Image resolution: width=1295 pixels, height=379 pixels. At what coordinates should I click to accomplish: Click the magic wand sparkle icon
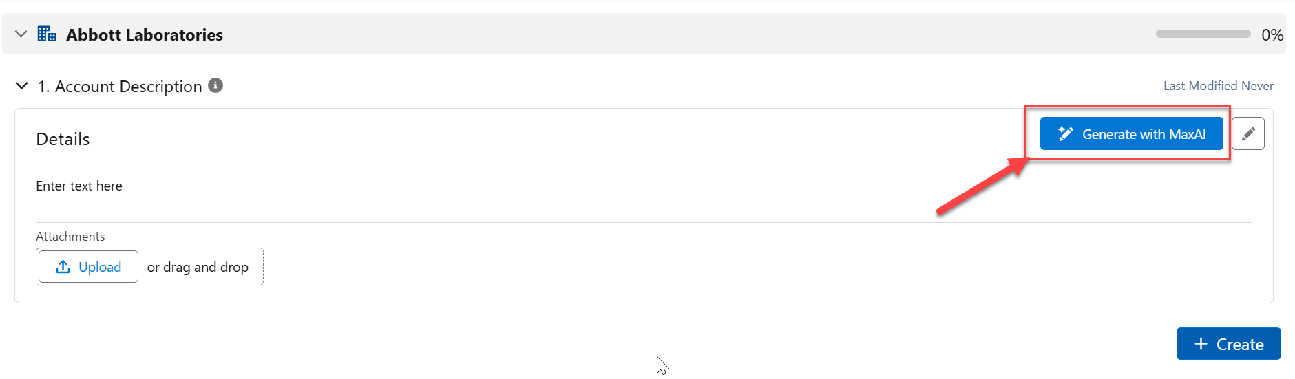tap(1065, 133)
